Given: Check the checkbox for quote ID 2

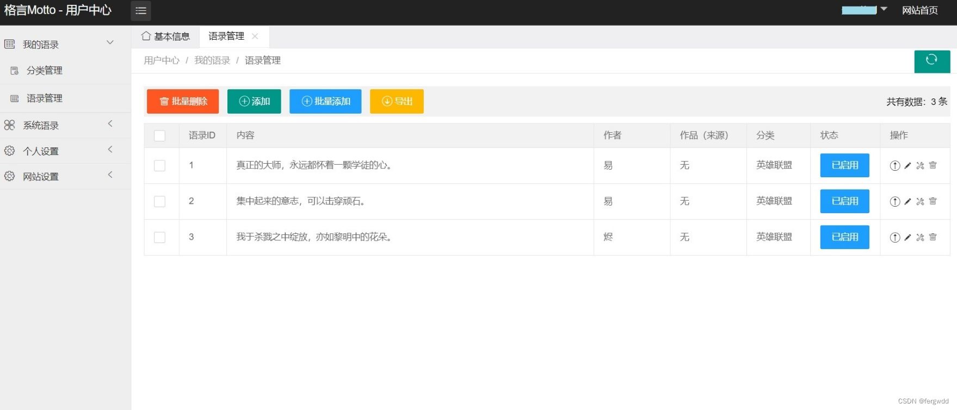Looking at the screenshot, I should (x=159, y=201).
